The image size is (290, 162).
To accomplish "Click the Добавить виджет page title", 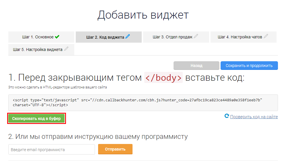I will [143, 15].
